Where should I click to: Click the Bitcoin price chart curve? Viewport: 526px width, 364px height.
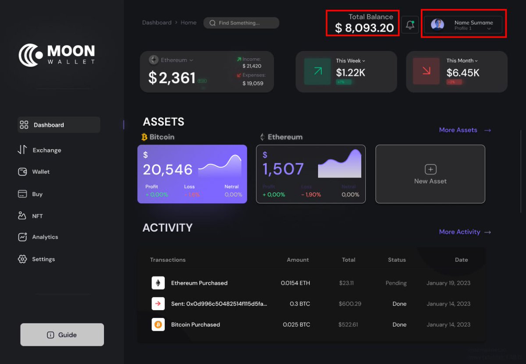tap(219, 164)
